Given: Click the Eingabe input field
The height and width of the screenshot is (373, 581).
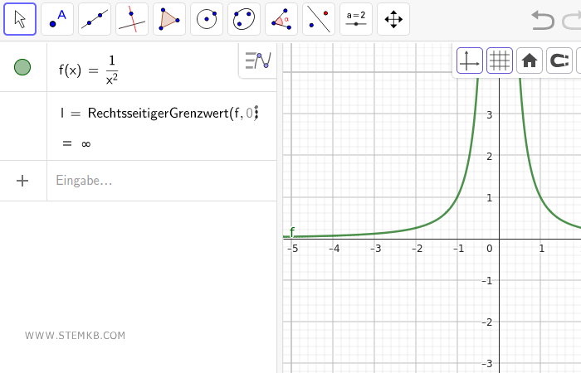Looking at the screenshot, I should click(x=158, y=181).
